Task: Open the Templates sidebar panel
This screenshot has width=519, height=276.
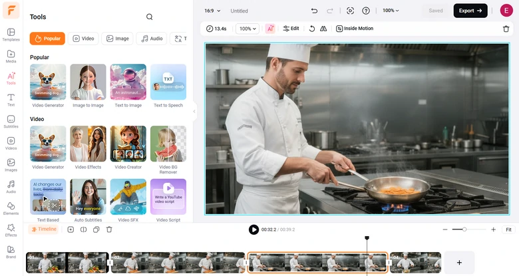Action: (x=11, y=35)
